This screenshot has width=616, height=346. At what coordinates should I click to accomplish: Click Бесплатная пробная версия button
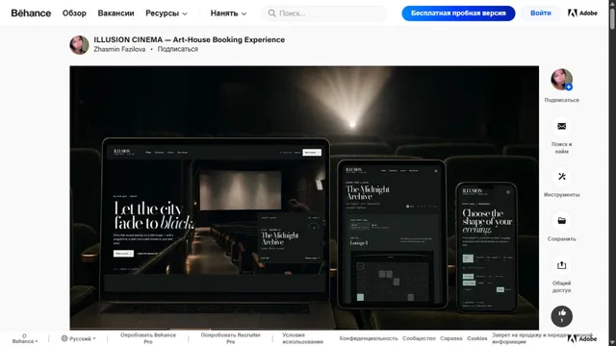(x=458, y=13)
